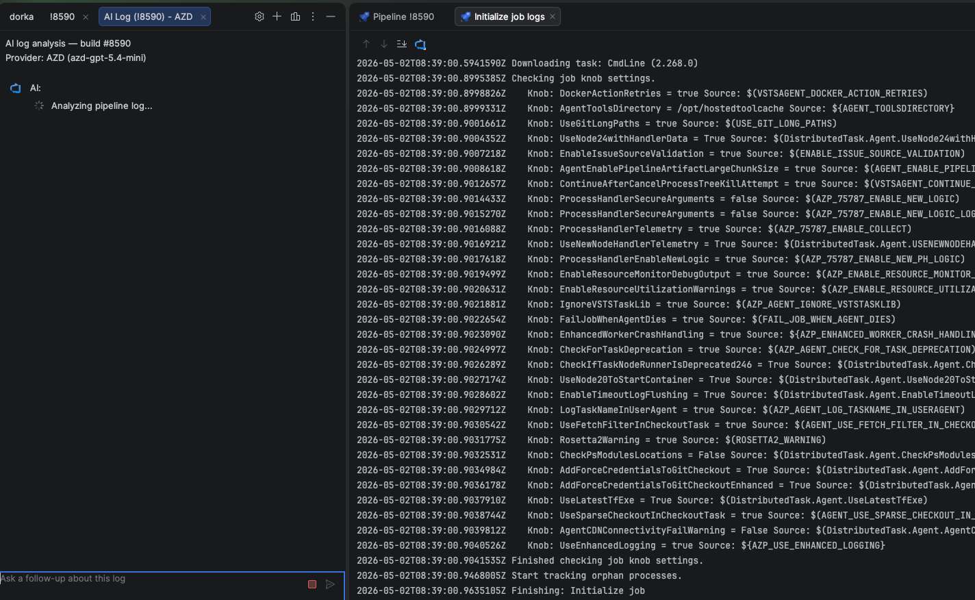Screen dimensions: 975x600
Task: Click the Knob: EnableIssueSourceValidation log line
Action: [661, 153]
